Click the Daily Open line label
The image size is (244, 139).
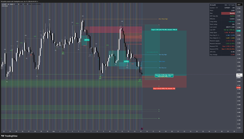tap(162, 61)
